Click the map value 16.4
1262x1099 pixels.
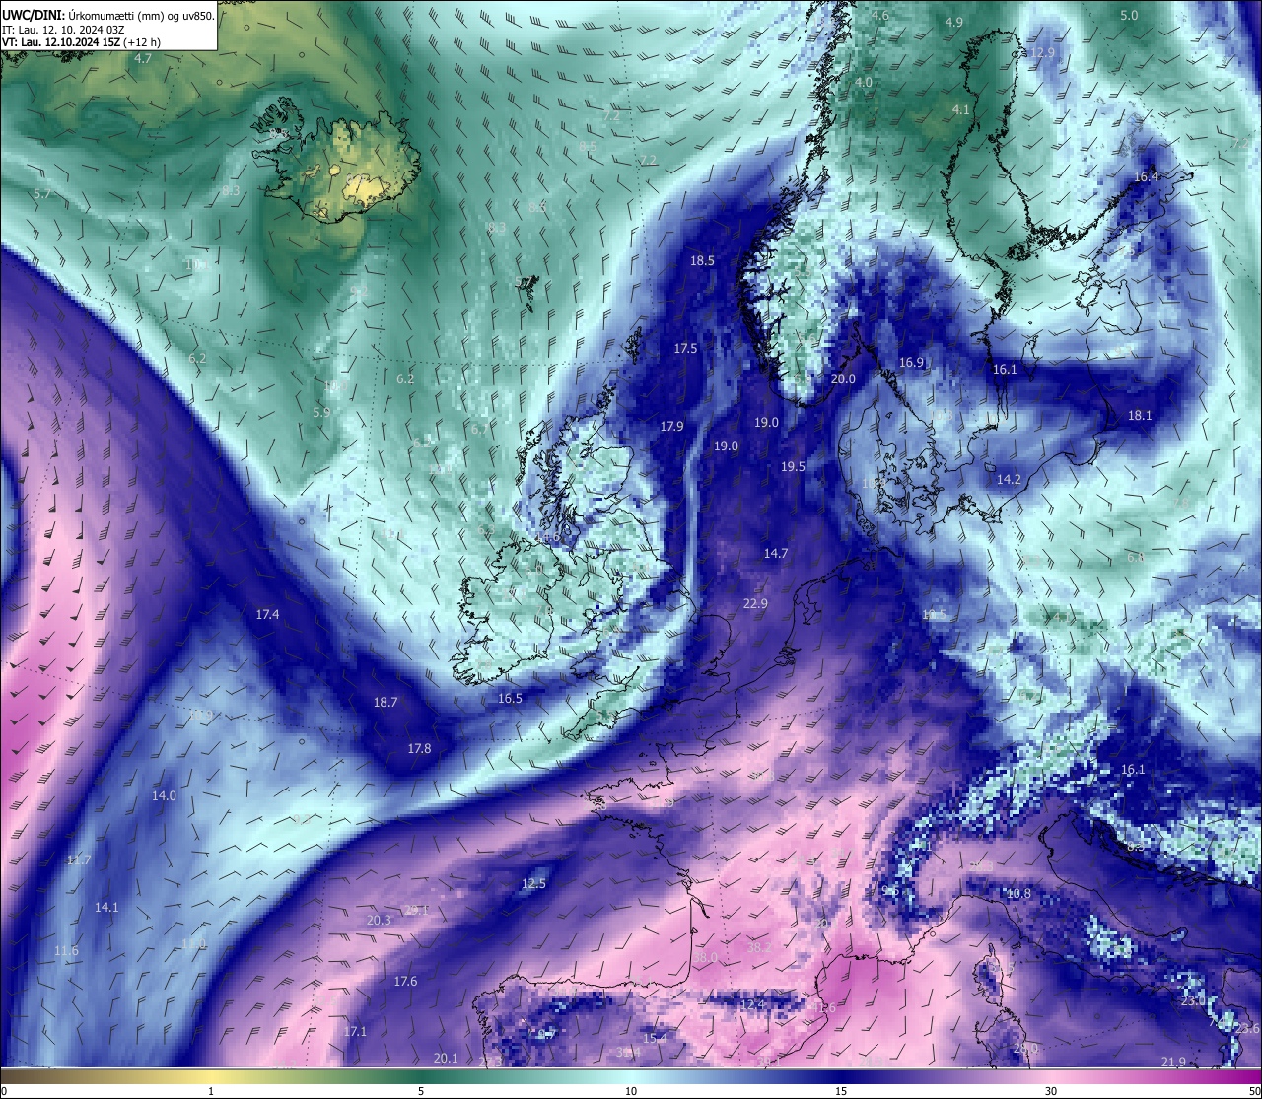[1146, 177]
